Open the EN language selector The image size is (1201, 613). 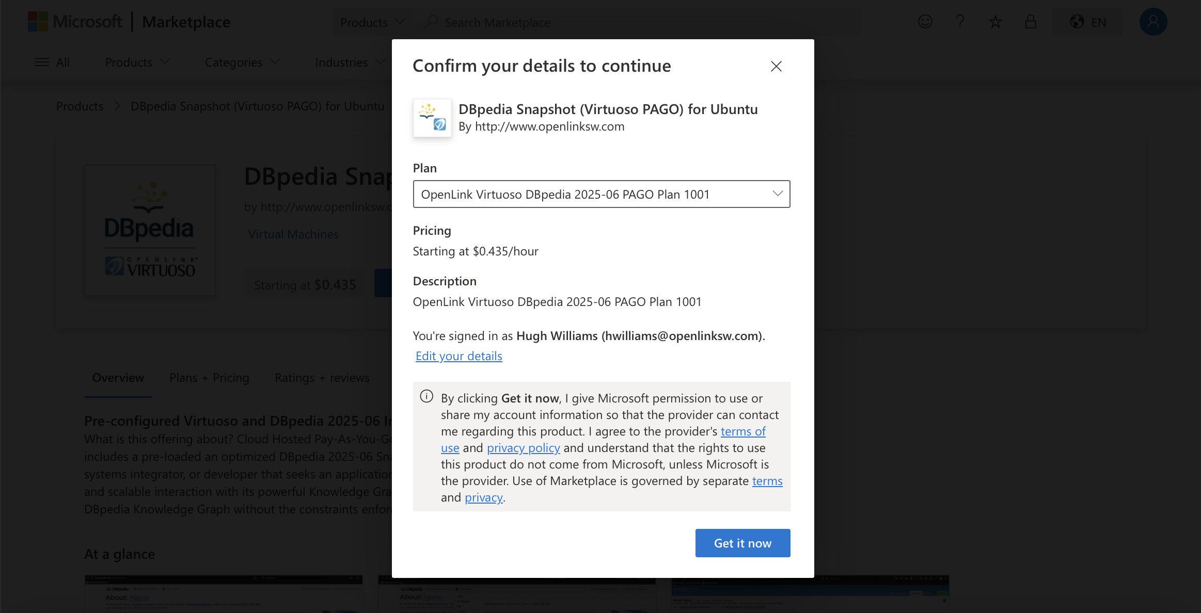tap(1088, 22)
